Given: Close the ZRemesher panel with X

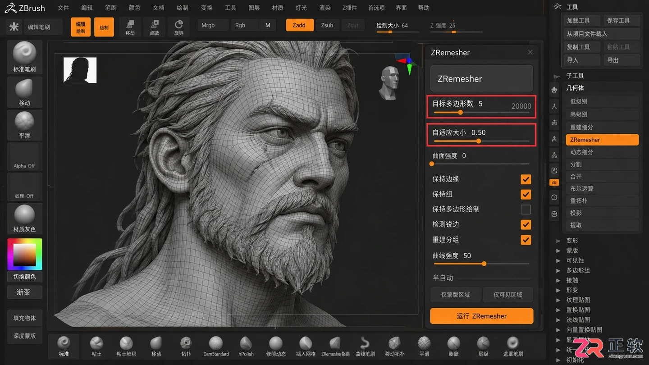Looking at the screenshot, I should pyautogui.click(x=530, y=52).
